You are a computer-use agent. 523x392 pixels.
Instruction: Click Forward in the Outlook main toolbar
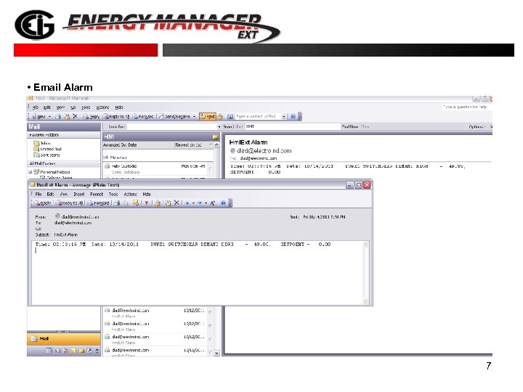[143, 117]
